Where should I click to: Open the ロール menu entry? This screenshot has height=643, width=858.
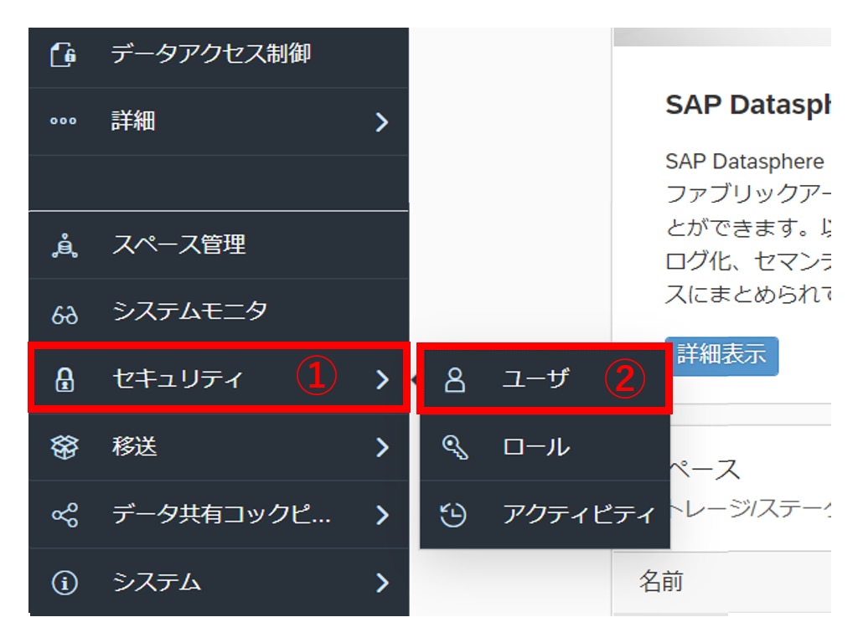(x=536, y=447)
